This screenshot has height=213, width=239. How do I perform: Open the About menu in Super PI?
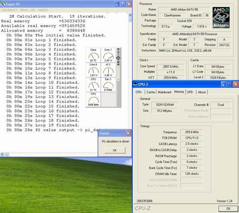[27, 10]
